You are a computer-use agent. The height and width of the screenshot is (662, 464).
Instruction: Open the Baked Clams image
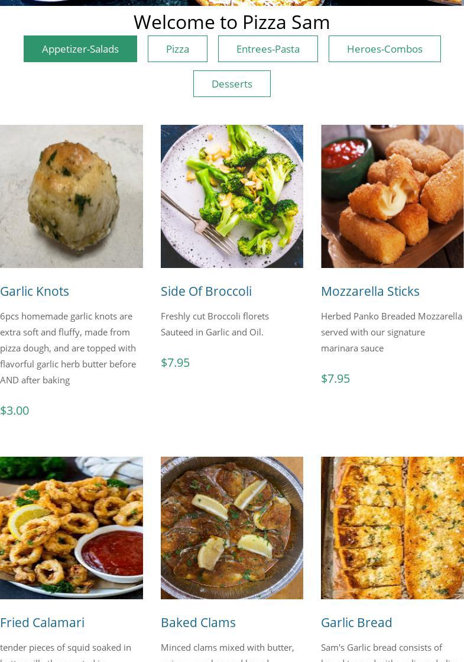(232, 528)
